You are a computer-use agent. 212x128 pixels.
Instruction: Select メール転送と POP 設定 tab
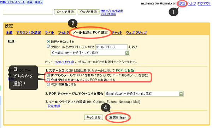tap(90, 33)
